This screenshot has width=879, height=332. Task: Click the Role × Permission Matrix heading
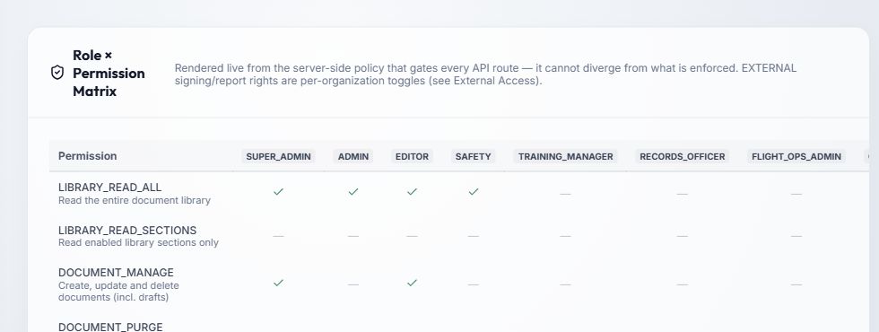point(109,73)
